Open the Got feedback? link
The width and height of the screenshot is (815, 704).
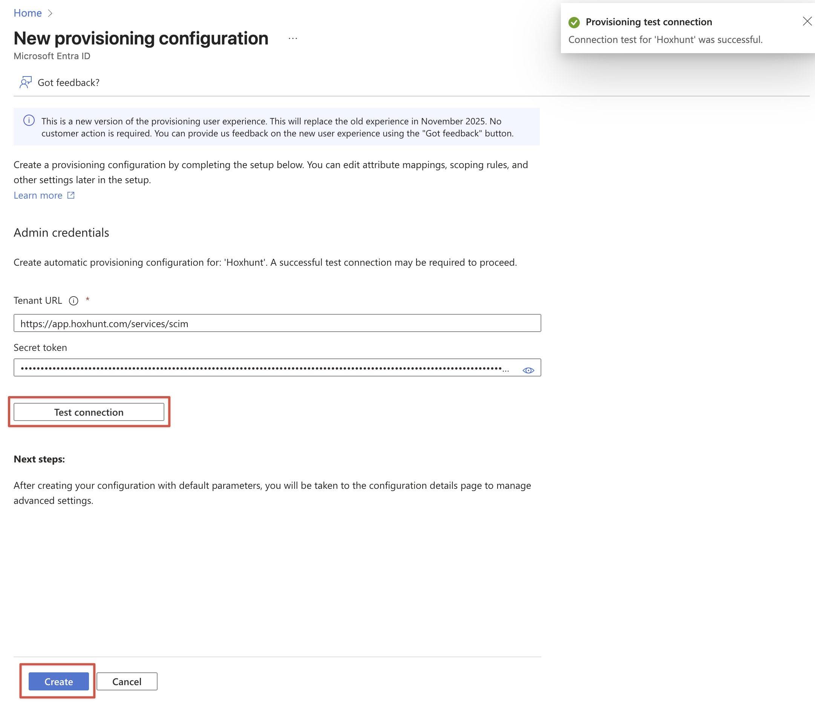69,83
